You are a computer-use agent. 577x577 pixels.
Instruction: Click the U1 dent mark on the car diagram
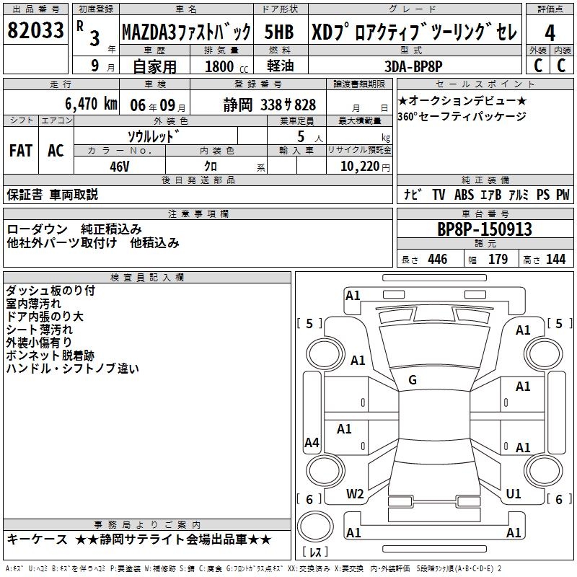pos(514,494)
